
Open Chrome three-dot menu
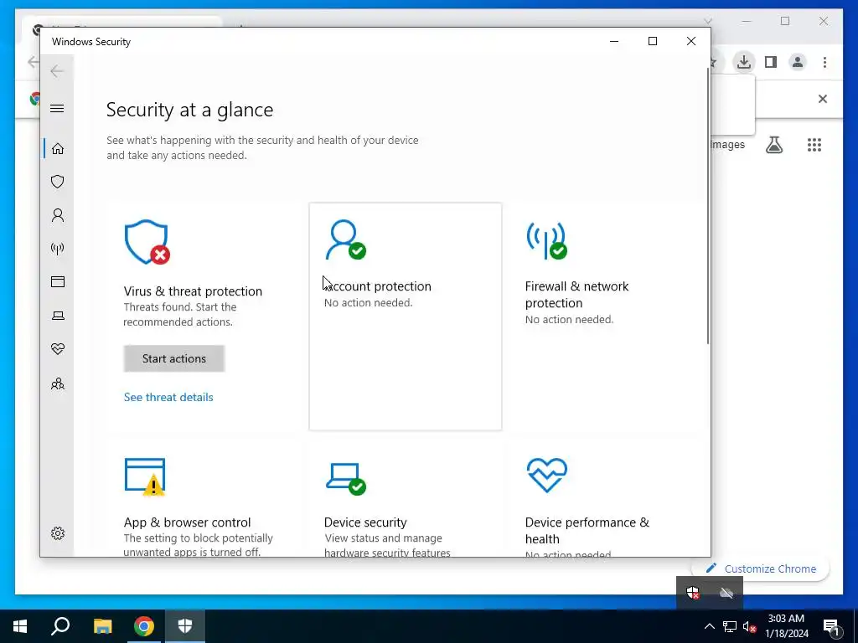(824, 62)
